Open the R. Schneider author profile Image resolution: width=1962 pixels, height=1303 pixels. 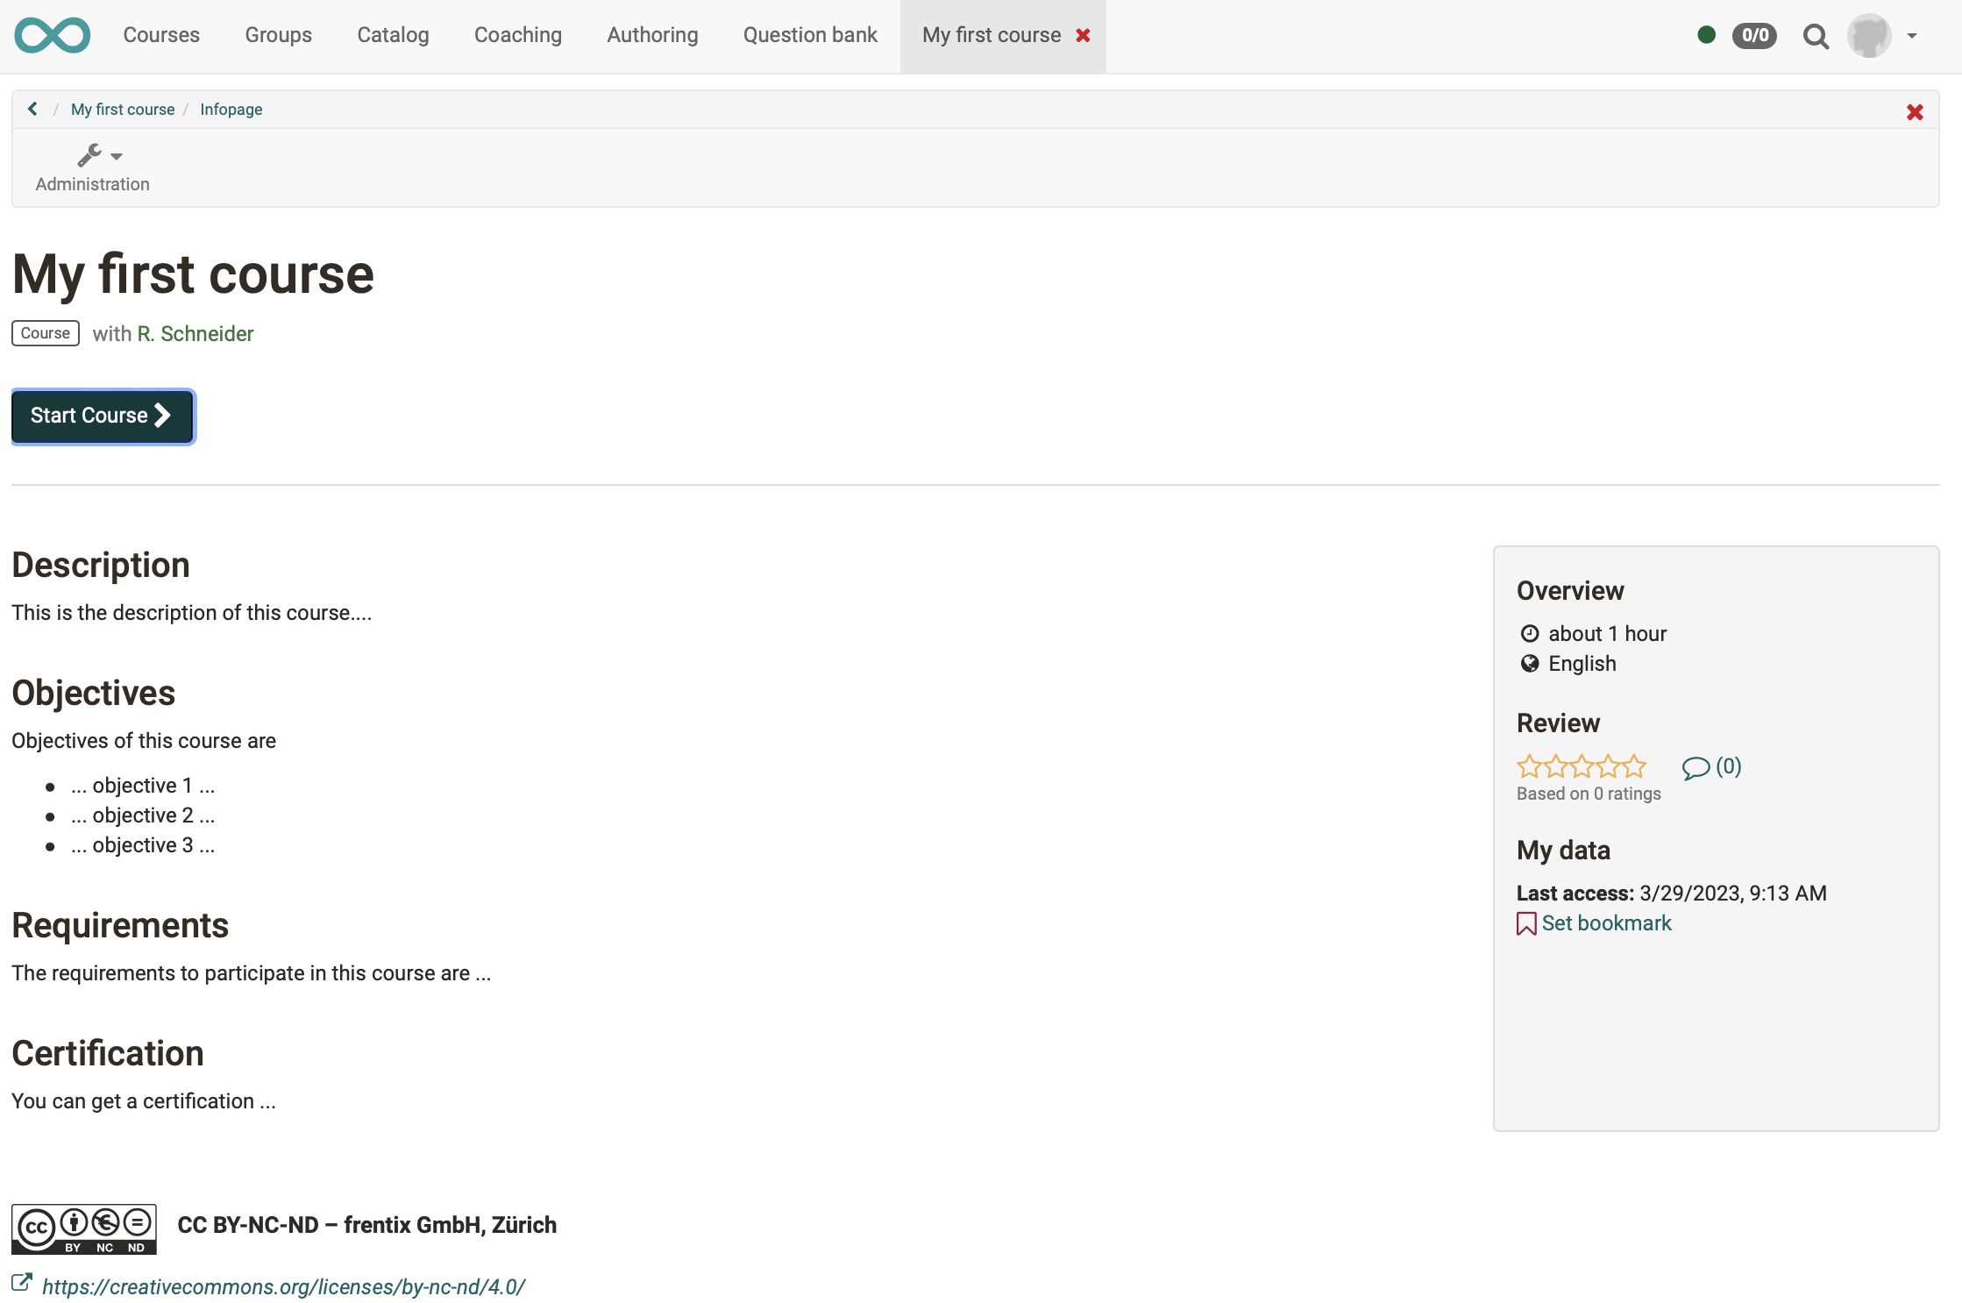(195, 333)
